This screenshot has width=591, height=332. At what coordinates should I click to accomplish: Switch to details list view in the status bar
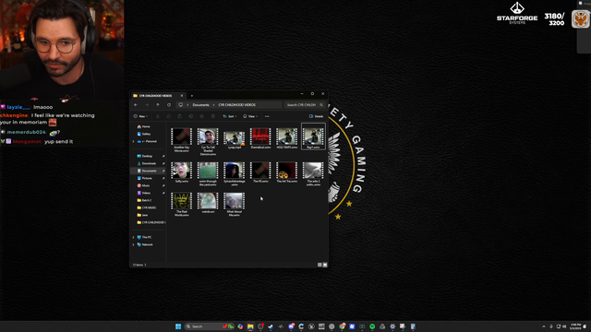click(x=320, y=265)
